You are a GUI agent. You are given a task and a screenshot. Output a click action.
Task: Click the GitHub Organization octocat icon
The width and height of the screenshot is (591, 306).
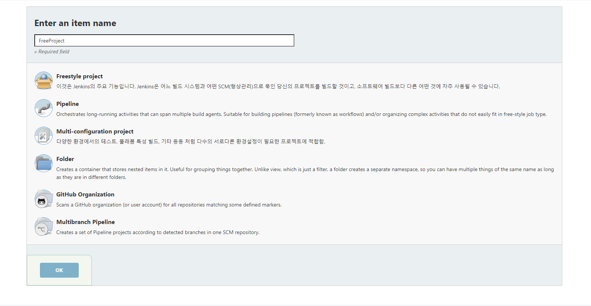click(x=44, y=199)
